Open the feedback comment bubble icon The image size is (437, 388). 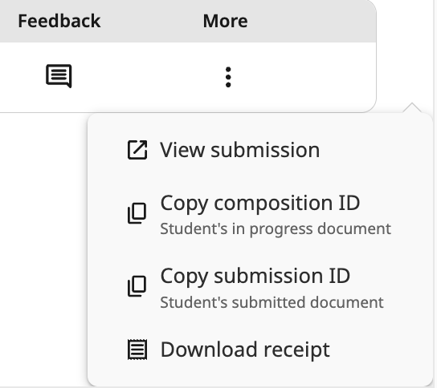59,76
